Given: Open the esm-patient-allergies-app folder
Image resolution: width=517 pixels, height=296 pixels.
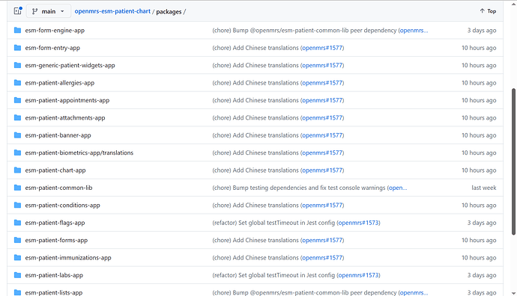Looking at the screenshot, I should click(x=60, y=82).
